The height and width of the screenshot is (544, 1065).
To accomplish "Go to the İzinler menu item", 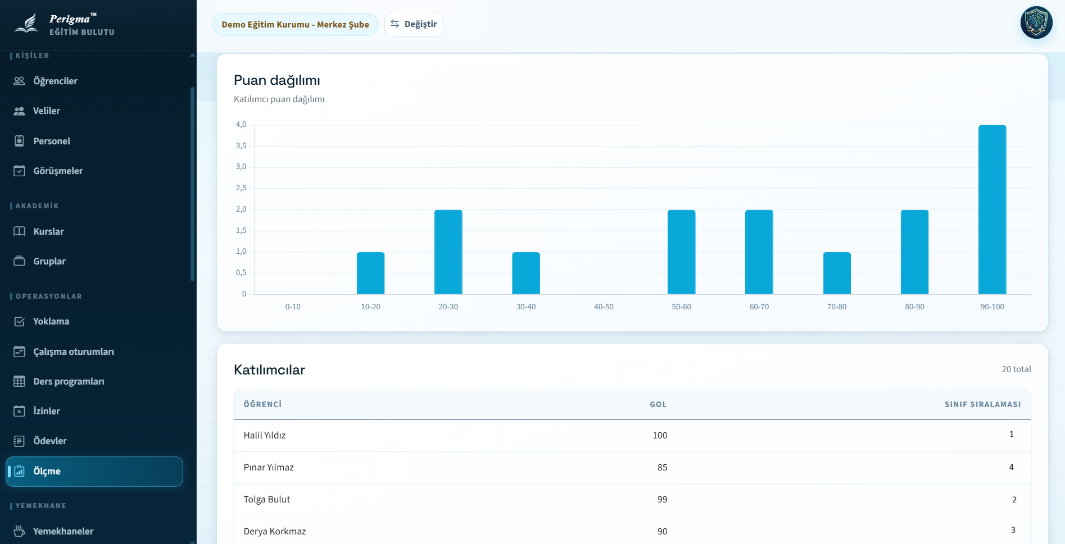I will click(x=46, y=411).
